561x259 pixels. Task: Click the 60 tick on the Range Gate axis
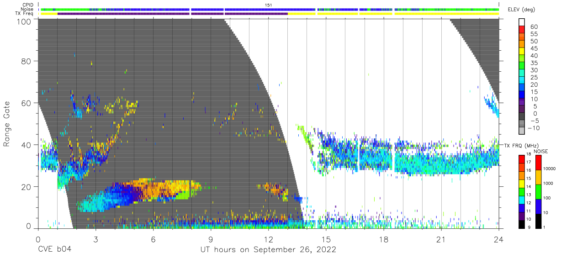(x=26, y=103)
